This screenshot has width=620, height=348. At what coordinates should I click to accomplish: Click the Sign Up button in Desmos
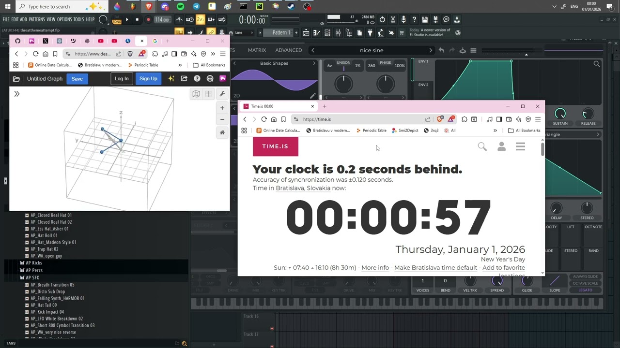coord(148,79)
